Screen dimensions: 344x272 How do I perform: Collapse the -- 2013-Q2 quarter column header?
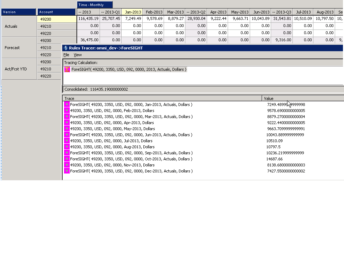click(x=196, y=12)
